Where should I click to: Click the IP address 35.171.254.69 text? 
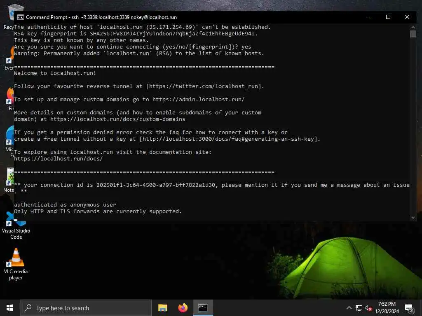[170, 27]
